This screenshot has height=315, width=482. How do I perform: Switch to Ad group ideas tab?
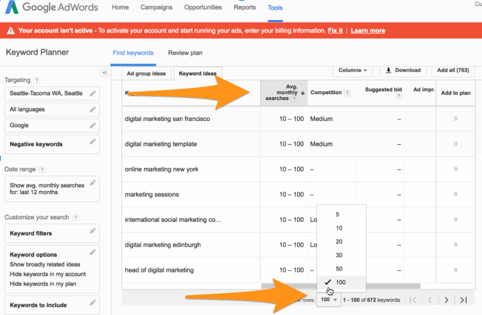(146, 74)
